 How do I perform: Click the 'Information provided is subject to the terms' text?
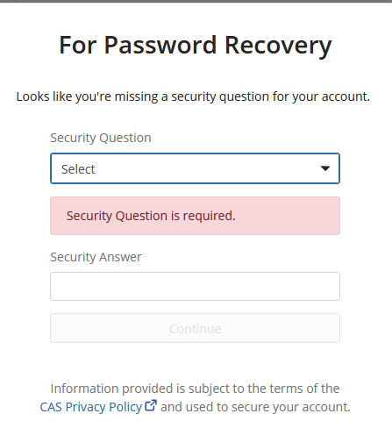click(195, 389)
